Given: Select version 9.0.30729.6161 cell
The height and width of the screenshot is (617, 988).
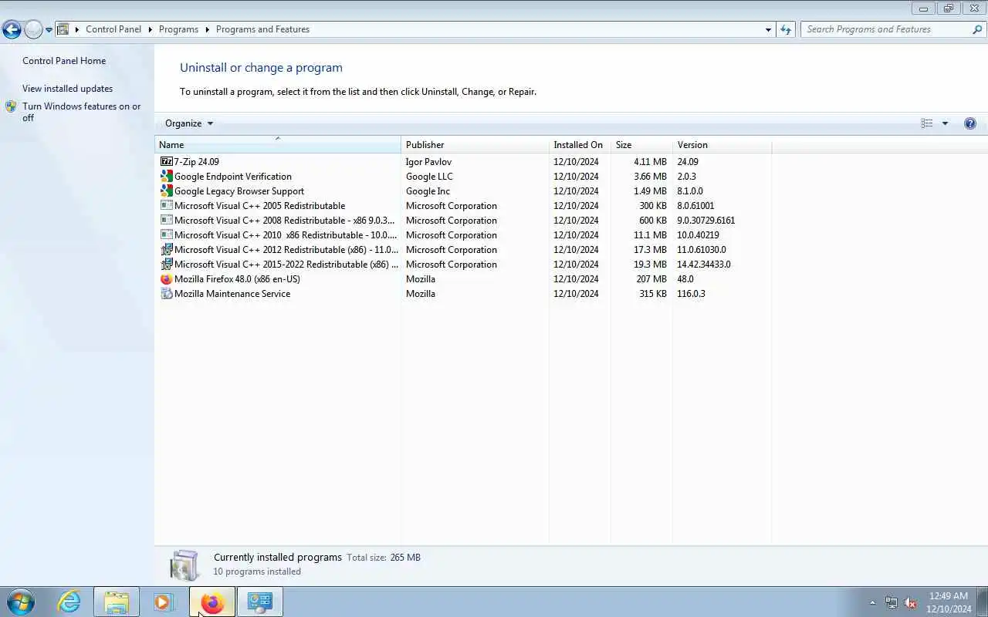Looking at the screenshot, I should tap(705, 221).
